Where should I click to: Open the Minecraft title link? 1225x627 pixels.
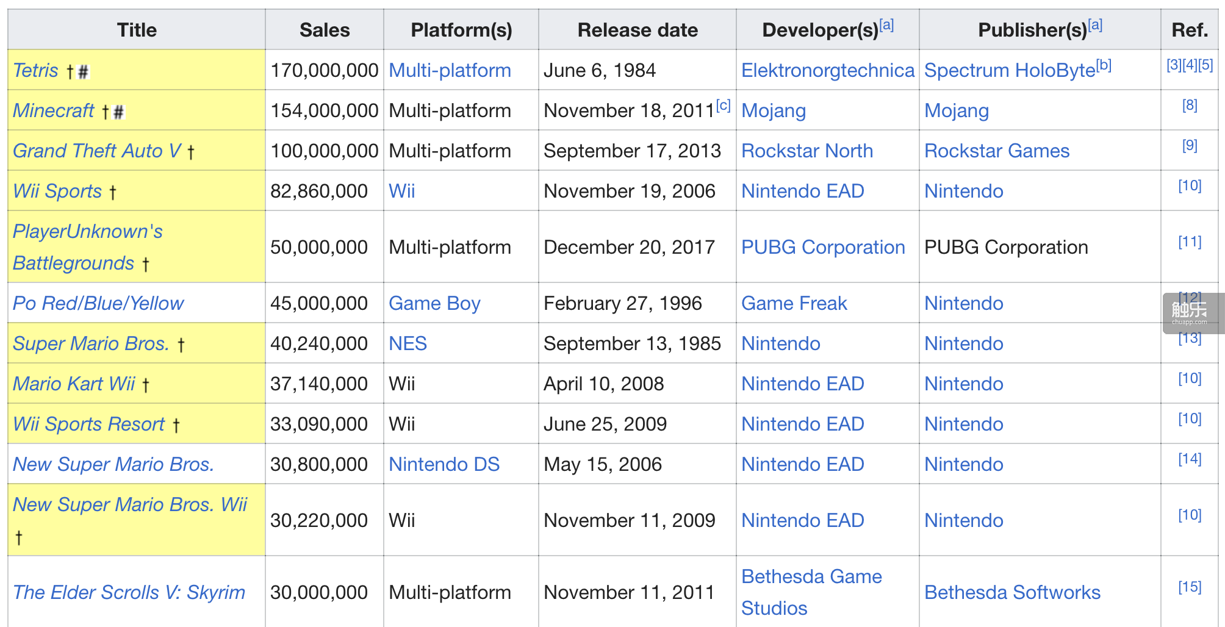point(54,111)
